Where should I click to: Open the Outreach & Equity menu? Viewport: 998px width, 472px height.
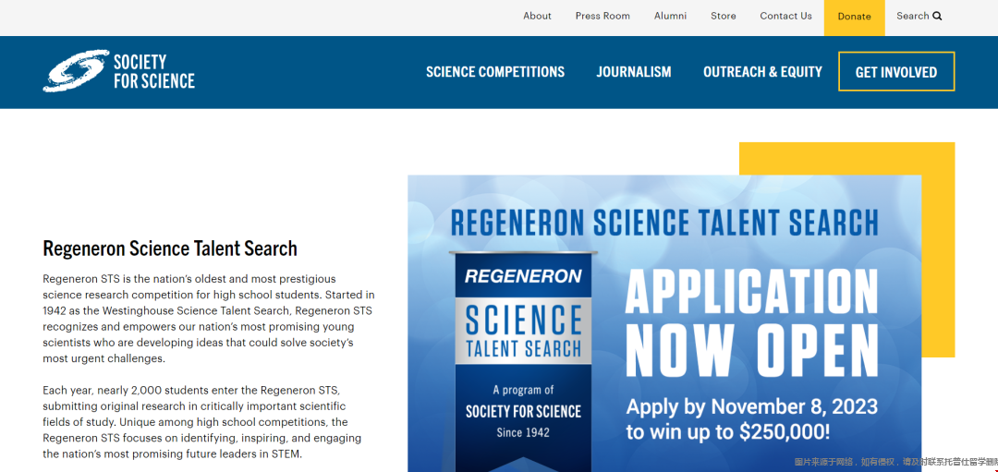(762, 72)
